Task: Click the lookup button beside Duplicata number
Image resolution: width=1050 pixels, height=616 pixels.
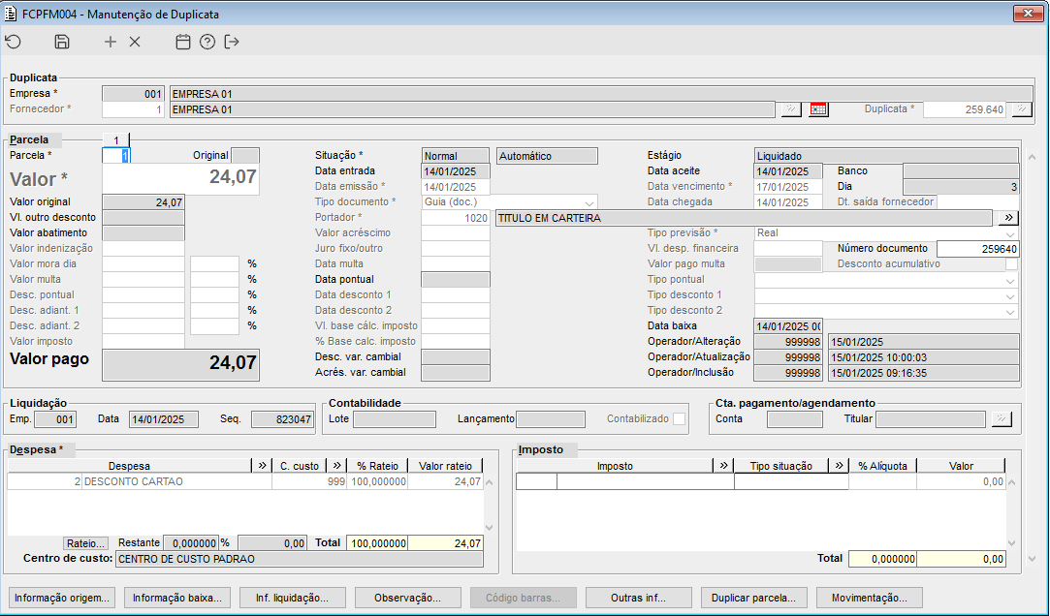Action: coord(1022,109)
